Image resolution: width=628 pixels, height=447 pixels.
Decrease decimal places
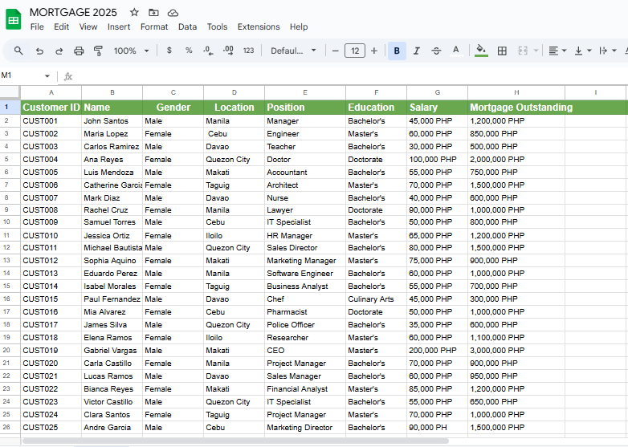point(208,51)
